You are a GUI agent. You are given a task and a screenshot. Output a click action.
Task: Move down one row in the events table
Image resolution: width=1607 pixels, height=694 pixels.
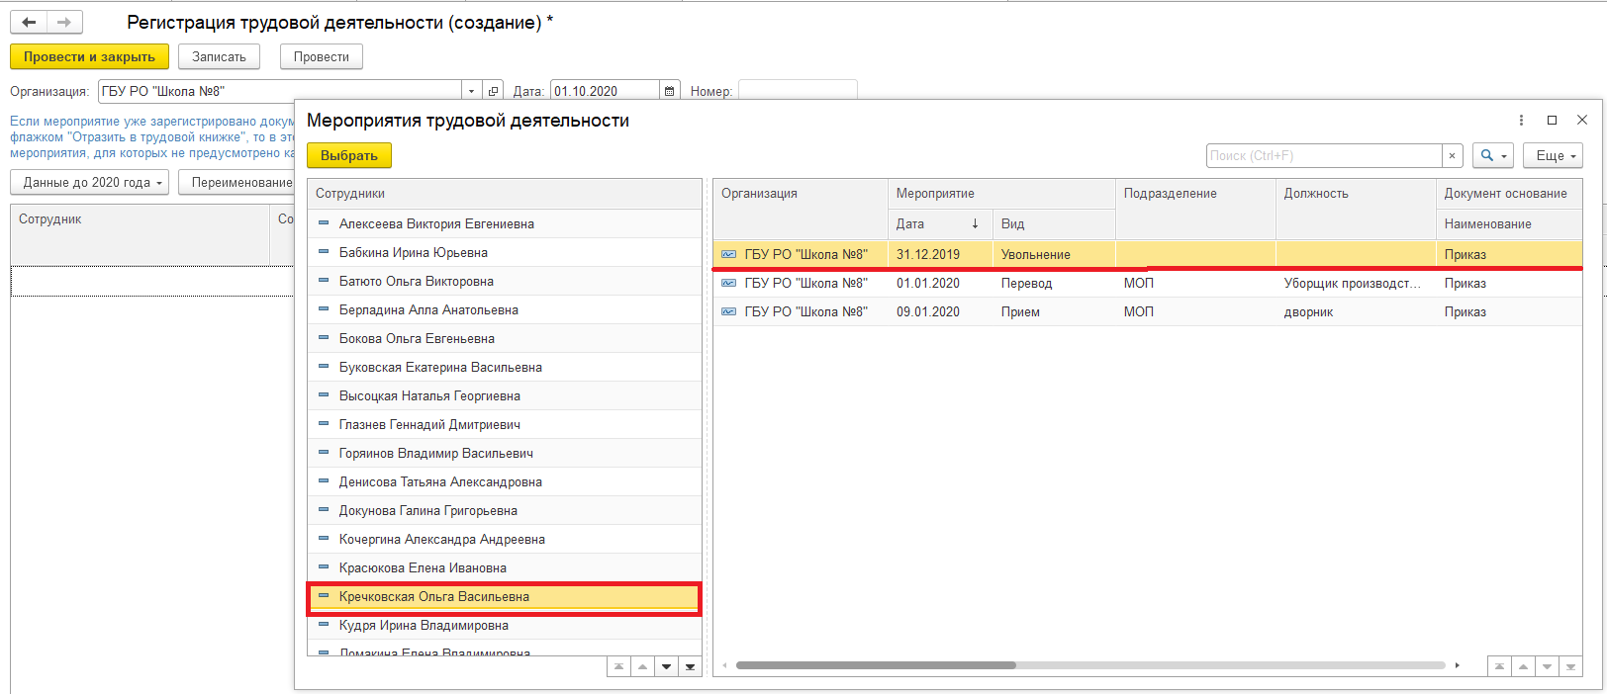tap(1547, 666)
